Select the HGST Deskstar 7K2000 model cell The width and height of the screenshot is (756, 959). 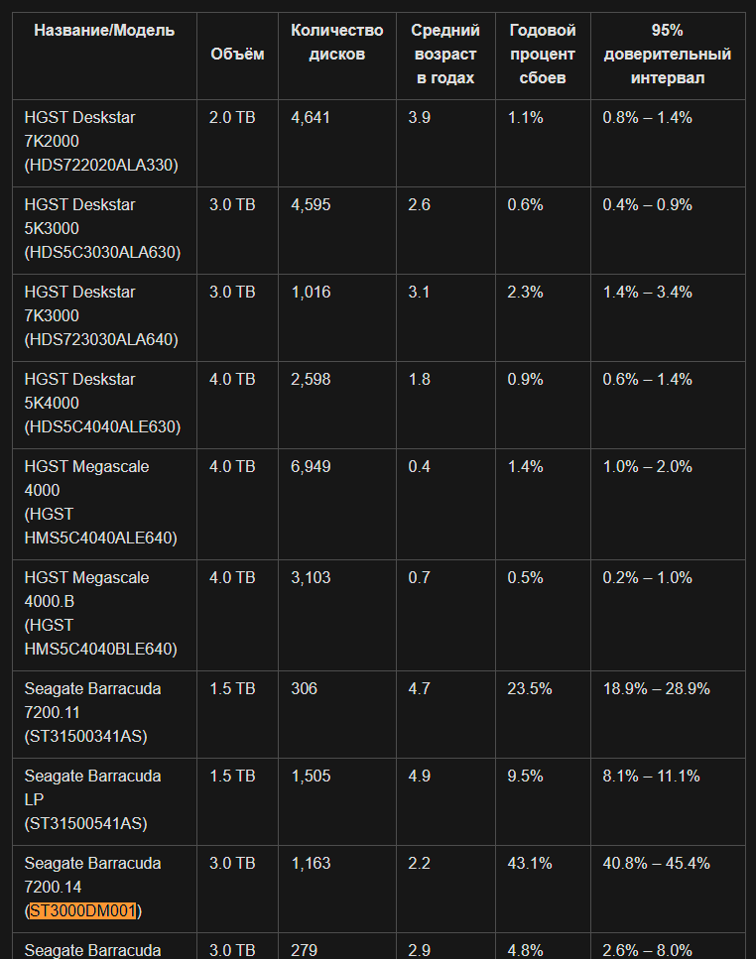click(x=101, y=141)
